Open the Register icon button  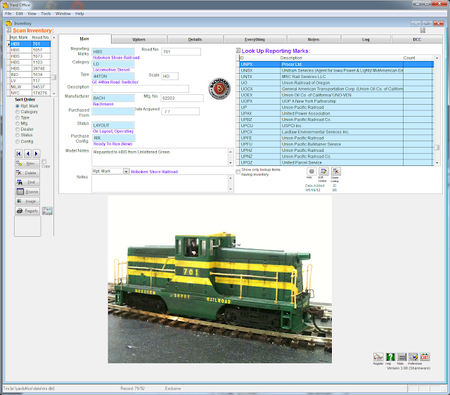pyautogui.click(x=378, y=357)
